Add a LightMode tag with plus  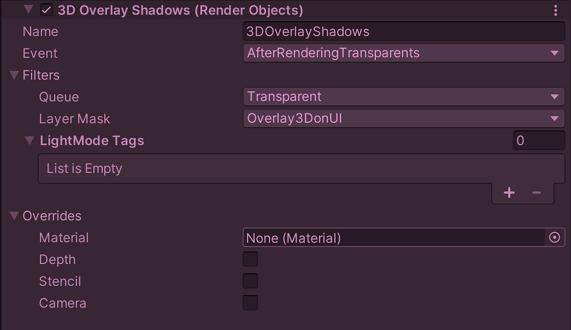509,193
